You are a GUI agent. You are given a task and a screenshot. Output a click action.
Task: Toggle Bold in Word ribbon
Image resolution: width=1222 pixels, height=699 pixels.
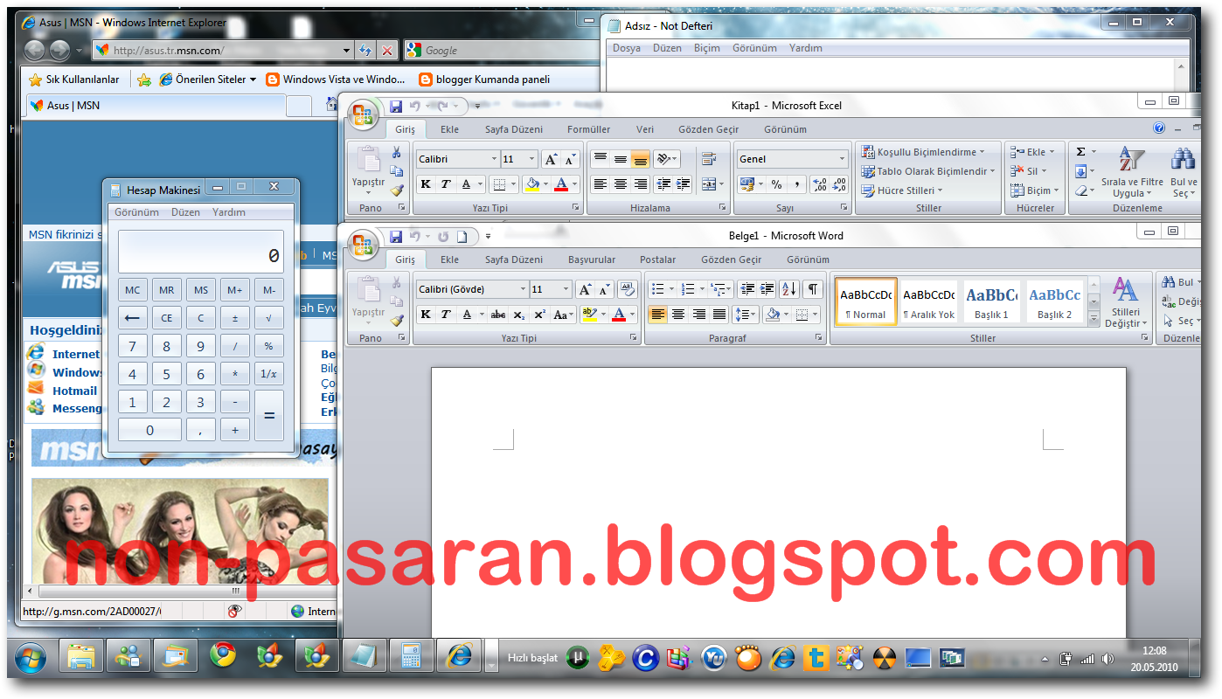coord(426,315)
